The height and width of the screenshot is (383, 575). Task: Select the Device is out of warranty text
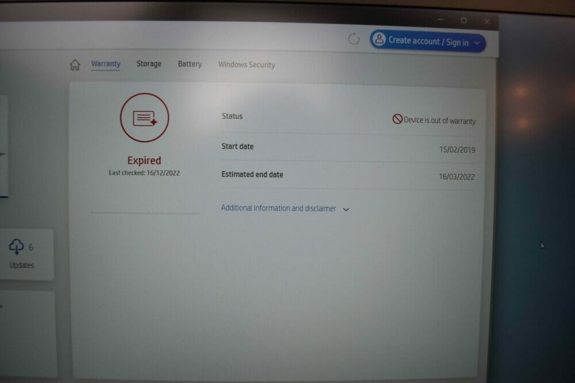pos(439,121)
